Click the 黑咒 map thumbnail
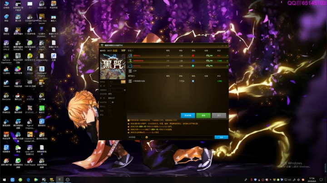The height and width of the screenshot is (183, 327). coord(113,67)
